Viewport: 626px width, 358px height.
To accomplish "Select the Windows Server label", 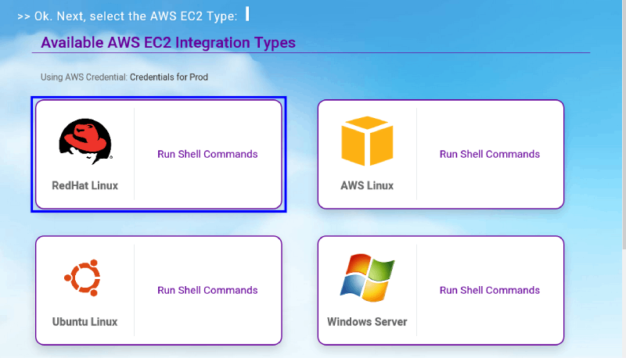I will (367, 322).
